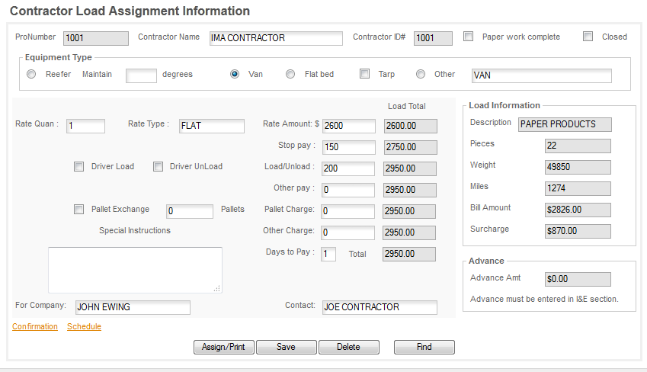Click the Rate Amount field showing 2600

[349, 126]
